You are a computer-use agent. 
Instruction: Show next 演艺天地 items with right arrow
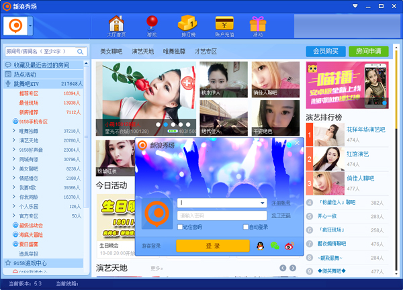pyautogui.click(x=293, y=268)
